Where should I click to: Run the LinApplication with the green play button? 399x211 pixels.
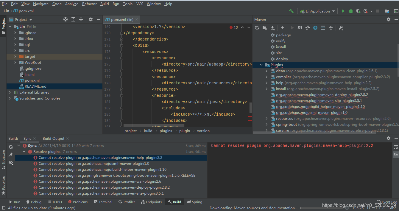[x=343, y=11]
